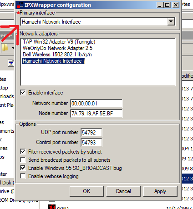This screenshot has height=209, width=193.
Task: Disable Windows 95 SO_BROADCAST bug option
Action: 23,168
